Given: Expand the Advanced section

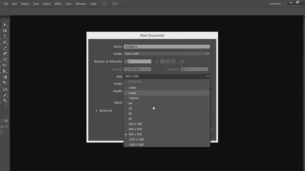Looking at the screenshot, I should tap(104, 111).
